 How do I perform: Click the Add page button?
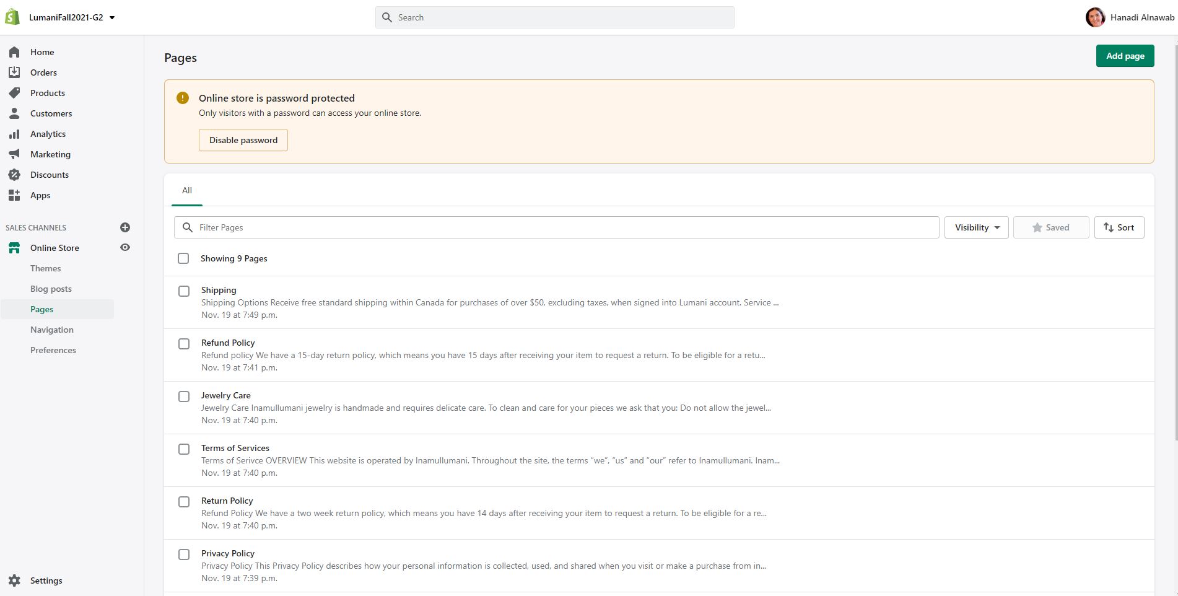tap(1125, 56)
